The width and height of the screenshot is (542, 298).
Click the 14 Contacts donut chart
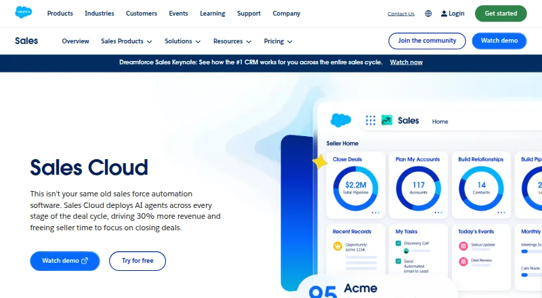click(481, 188)
